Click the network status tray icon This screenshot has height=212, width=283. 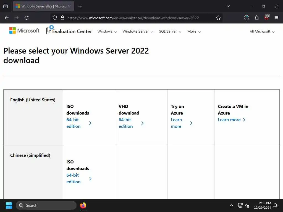coord(240,205)
